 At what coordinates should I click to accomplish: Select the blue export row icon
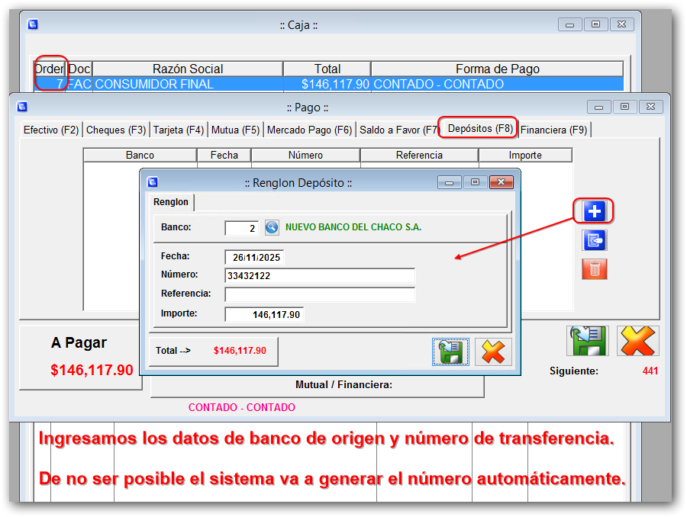[593, 239]
